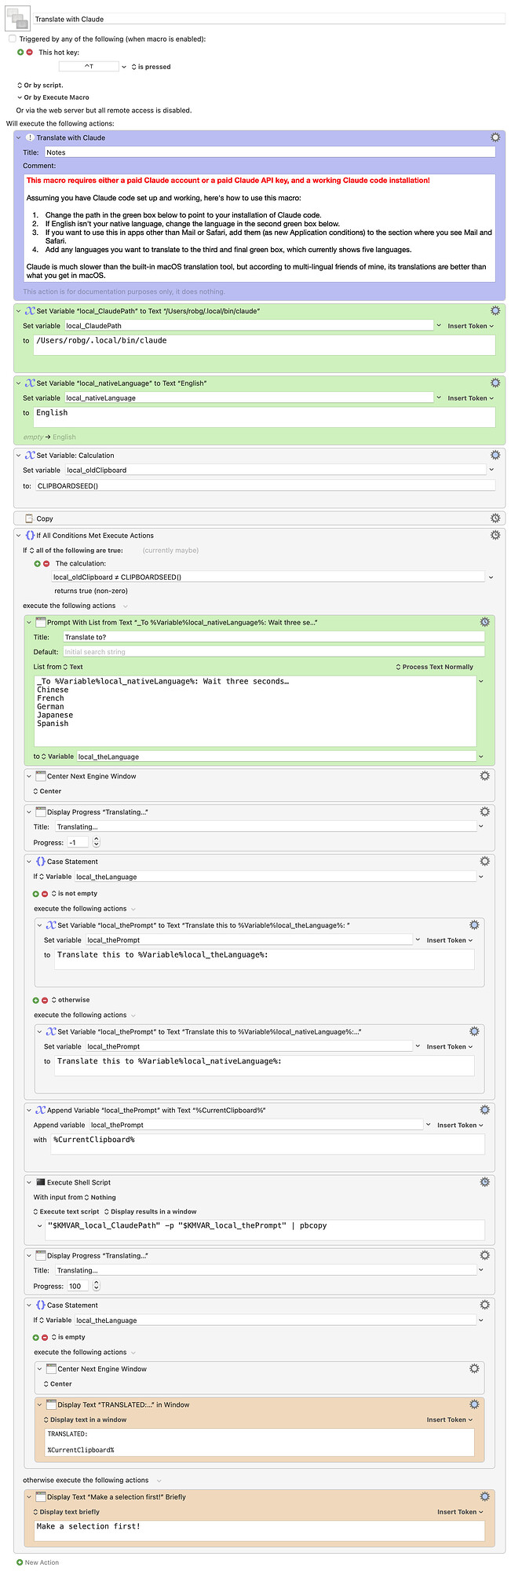Remove the hot key trigger with red minus
This screenshot has width=511, height=1571.
pyautogui.click(x=30, y=53)
